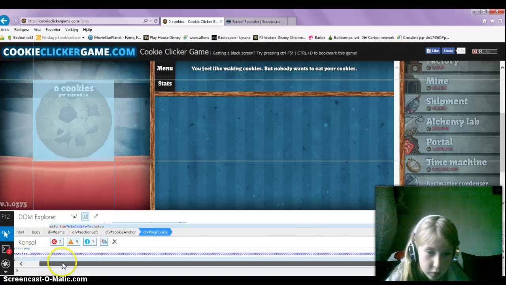This screenshot has height=285, width=506.
Task: Click the Mine building icon
Action: pyautogui.click(x=413, y=84)
